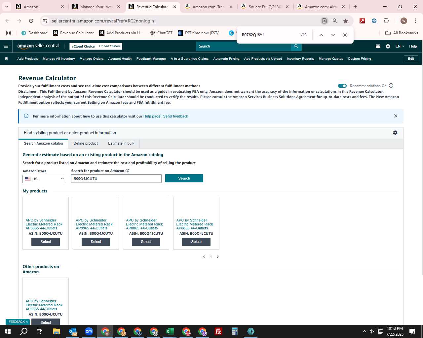423x338 pixels.
Task: Open Manage Orders menu
Action: tap(92, 59)
